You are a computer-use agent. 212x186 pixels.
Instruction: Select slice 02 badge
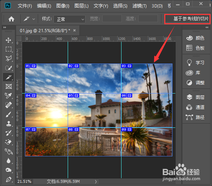pyautogui.click(x=73, y=66)
